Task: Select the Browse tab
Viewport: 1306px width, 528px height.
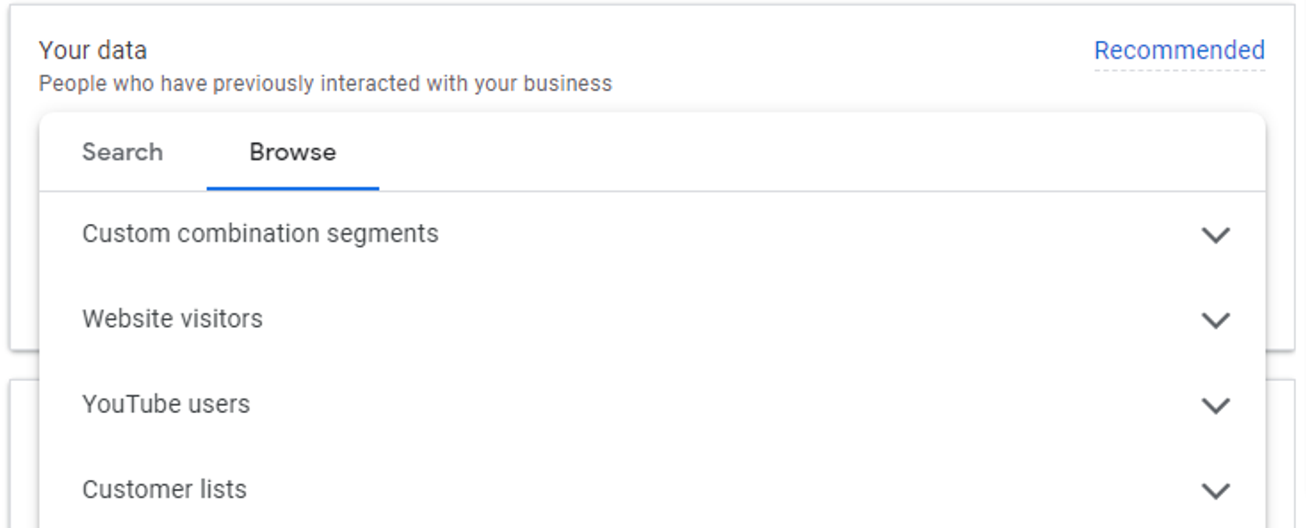Action: 292,152
